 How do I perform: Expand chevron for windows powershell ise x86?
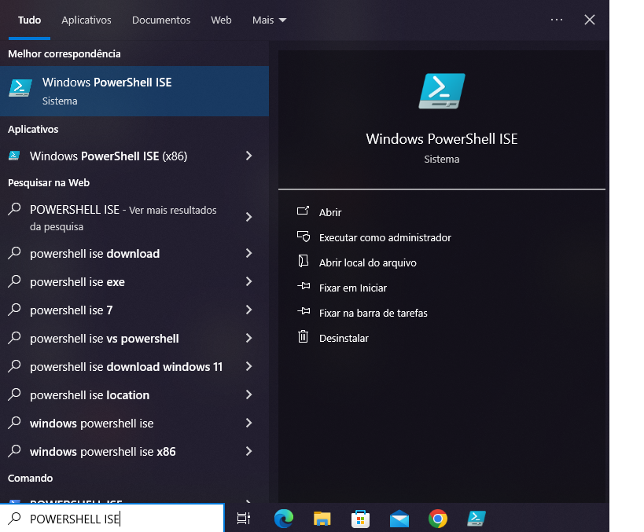(248, 452)
